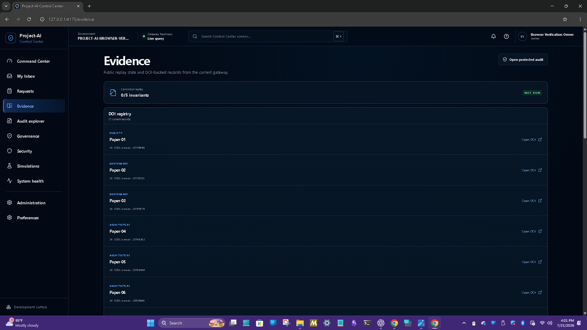587x330 pixels.
Task: Click the search magnifier icon in Control Center search
Action: click(195, 36)
